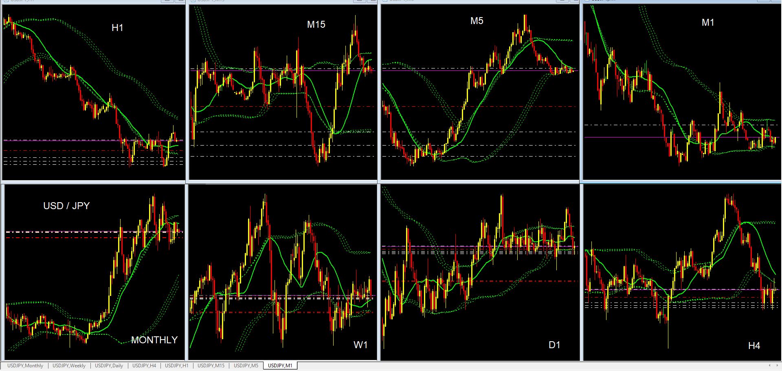Activate the USDJPY,H1 tab

176,366
